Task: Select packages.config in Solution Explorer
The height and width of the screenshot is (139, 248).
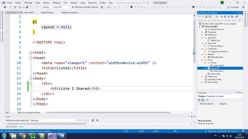Action: (214, 79)
